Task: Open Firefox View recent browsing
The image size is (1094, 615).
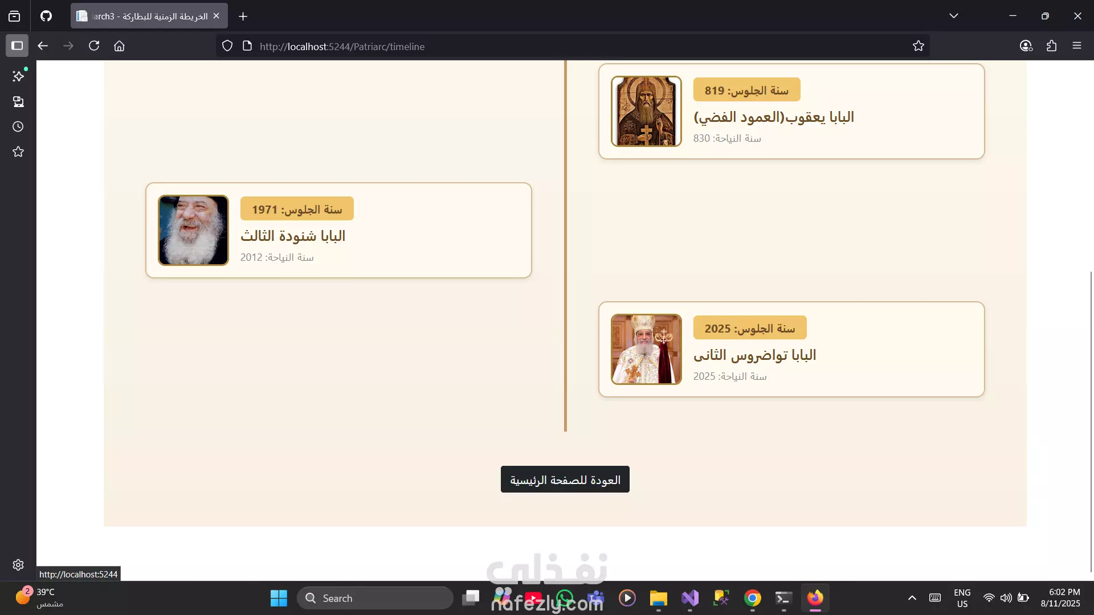Action: [x=14, y=16]
